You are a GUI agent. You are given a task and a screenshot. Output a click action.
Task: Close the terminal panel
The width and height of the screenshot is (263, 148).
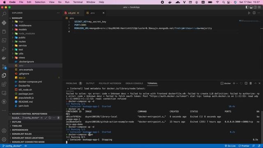(259, 83)
